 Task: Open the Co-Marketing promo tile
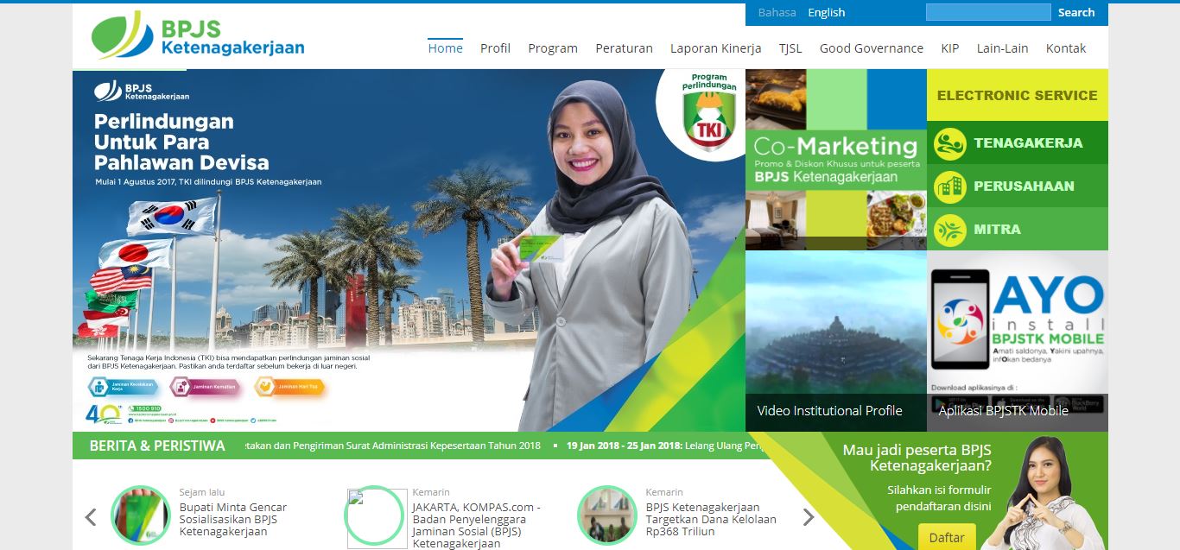pos(836,160)
